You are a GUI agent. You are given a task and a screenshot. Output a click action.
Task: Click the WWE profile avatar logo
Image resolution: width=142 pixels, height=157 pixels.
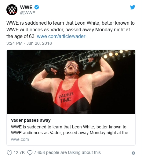(12, 10)
